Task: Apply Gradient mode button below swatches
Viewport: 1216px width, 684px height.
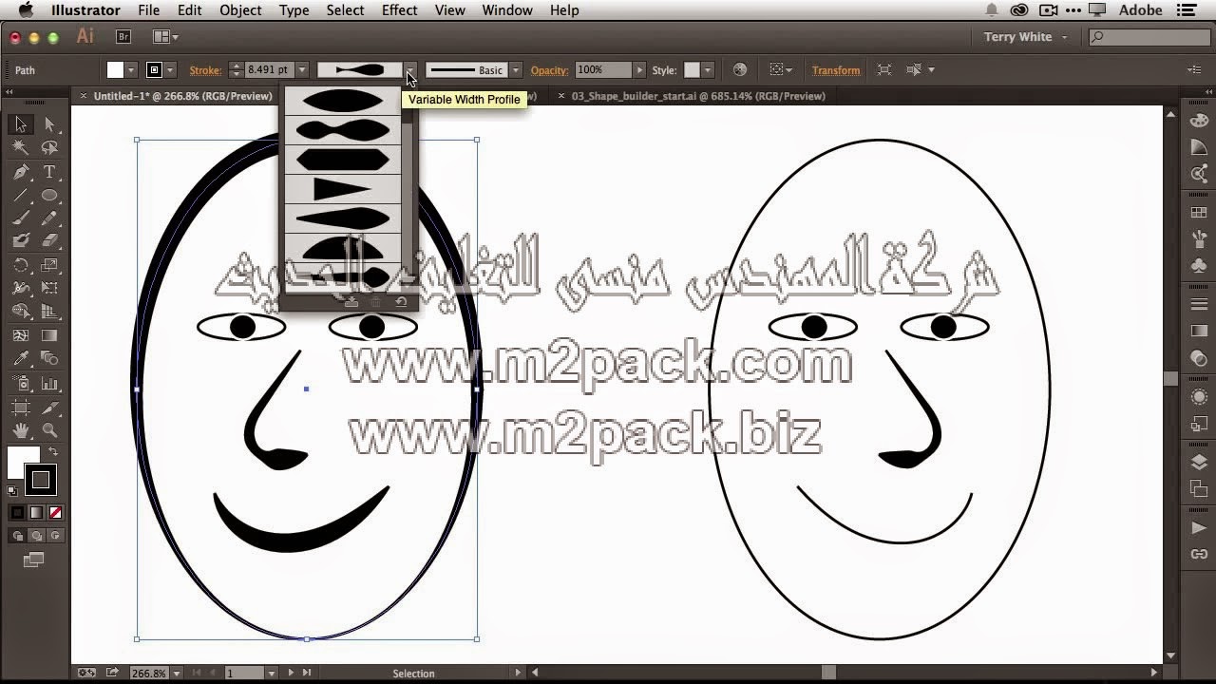Action: coord(36,513)
